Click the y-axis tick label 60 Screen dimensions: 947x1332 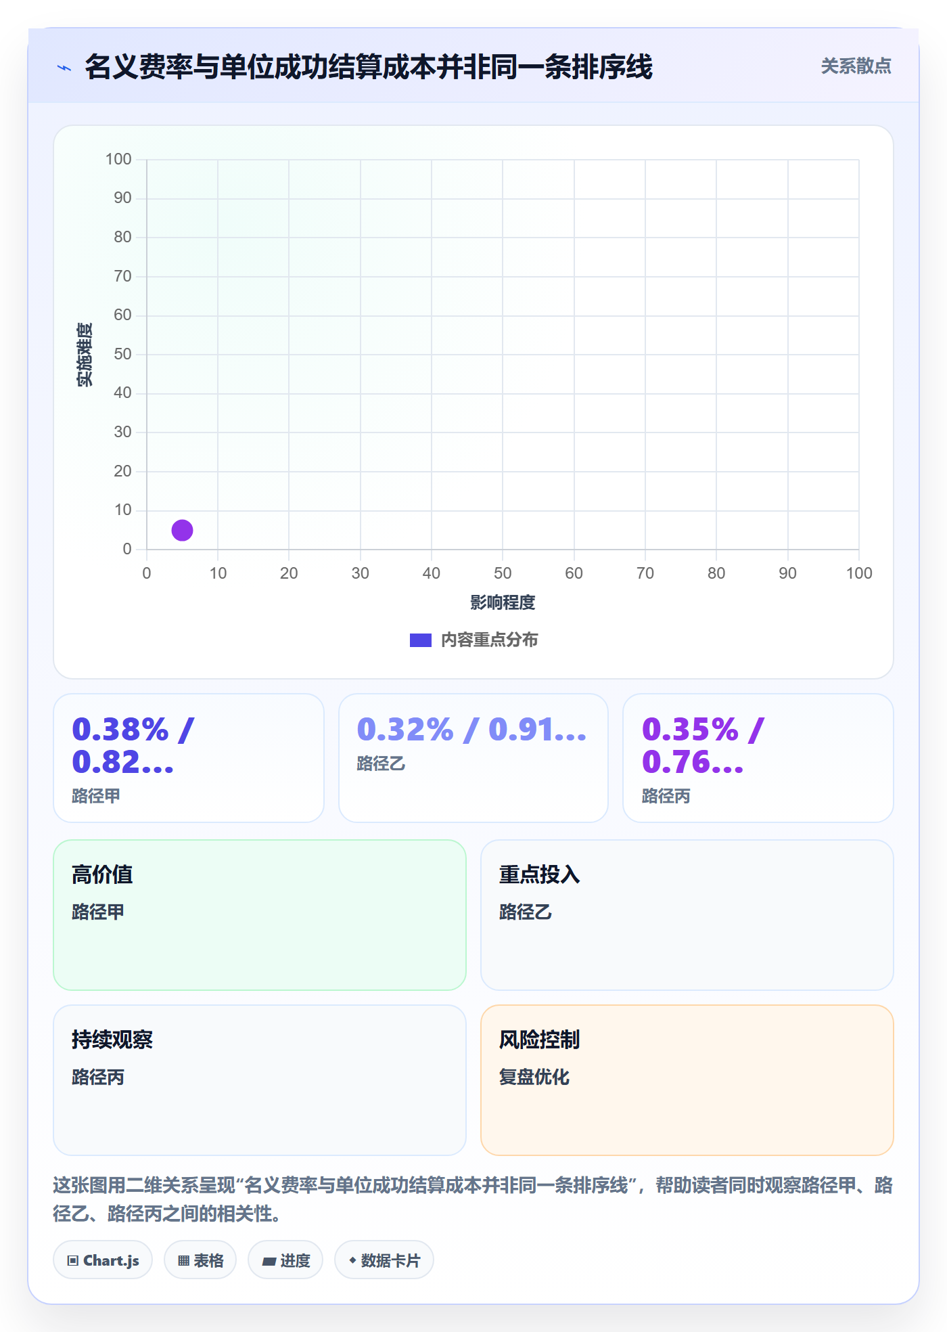[122, 315]
